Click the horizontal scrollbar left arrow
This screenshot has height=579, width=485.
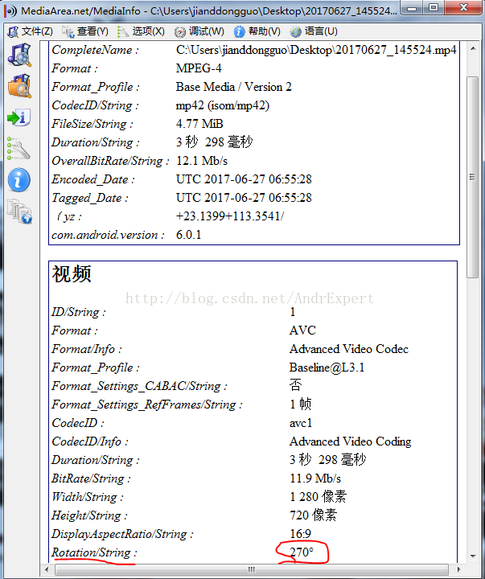point(47,569)
